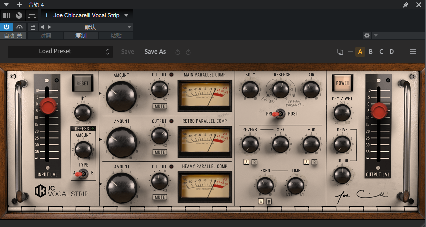Click the greyed Save button
Screen dimensions: 426x227
click(x=127, y=52)
